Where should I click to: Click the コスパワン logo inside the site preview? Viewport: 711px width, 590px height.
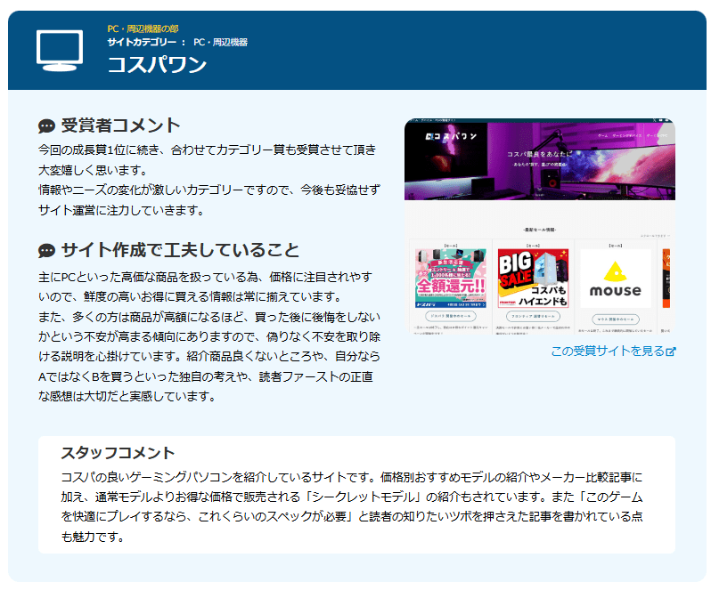point(450,137)
